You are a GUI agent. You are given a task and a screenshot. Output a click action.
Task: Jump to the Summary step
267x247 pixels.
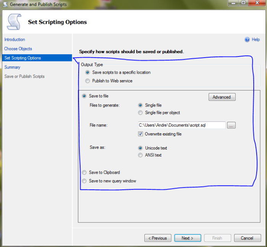(x=12, y=67)
